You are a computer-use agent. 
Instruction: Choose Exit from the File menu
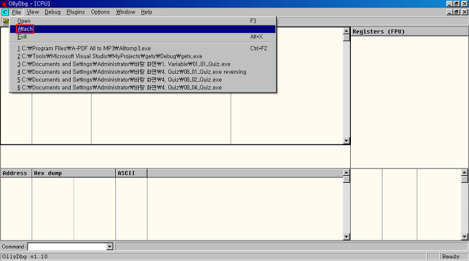point(143,37)
